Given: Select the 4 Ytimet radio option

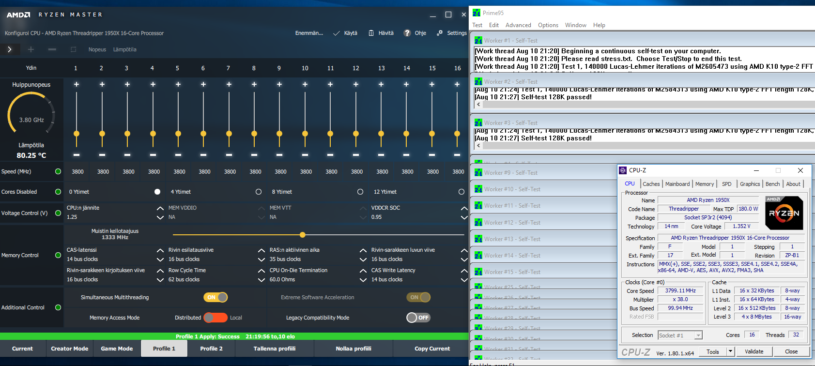Looking at the screenshot, I should point(259,192).
